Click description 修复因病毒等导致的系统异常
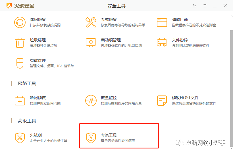Viewport: 233px width, 153px height. tap(123, 25)
